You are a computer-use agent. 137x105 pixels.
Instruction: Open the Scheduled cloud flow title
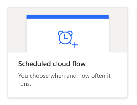pos(52,64)
